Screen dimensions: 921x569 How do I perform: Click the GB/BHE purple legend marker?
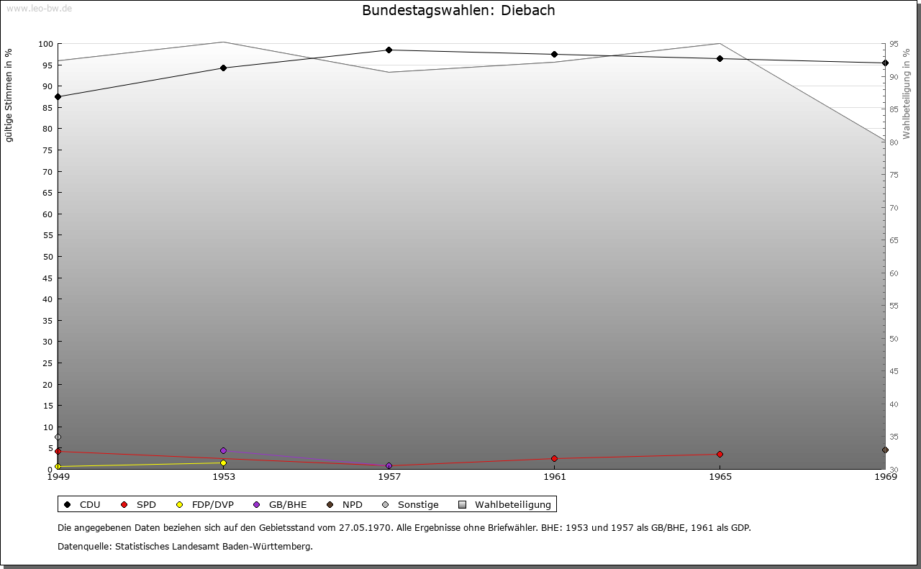(257, 504)
